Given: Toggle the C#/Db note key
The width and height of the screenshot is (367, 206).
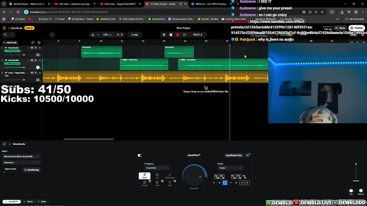Looking at the screenshot, I should 216,177.
